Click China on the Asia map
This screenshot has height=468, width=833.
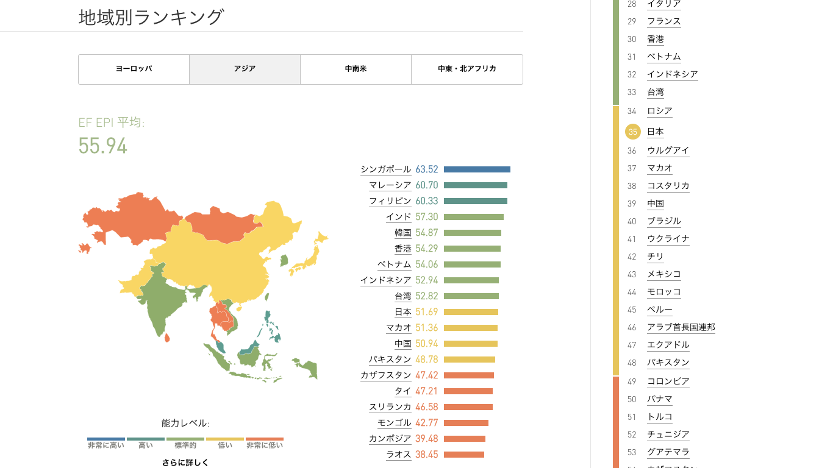coord(226,262)
